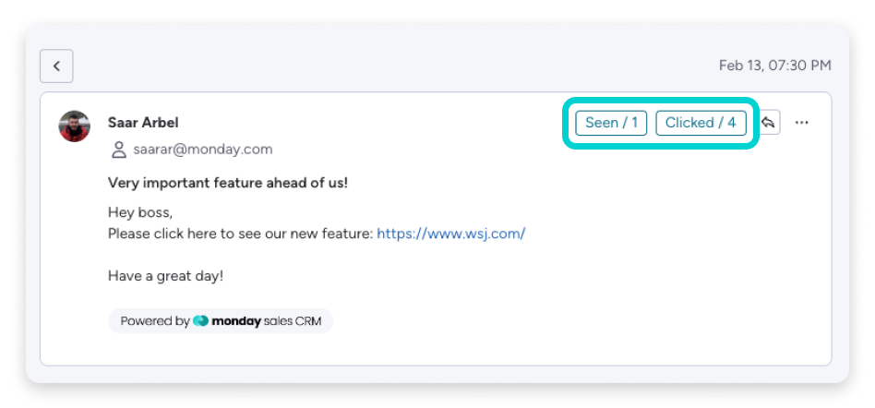The height and width of the screenshot is (408, 875).
Task: Click the Have a great day! line
Action: pyautogui.click(x=165, y=276)
